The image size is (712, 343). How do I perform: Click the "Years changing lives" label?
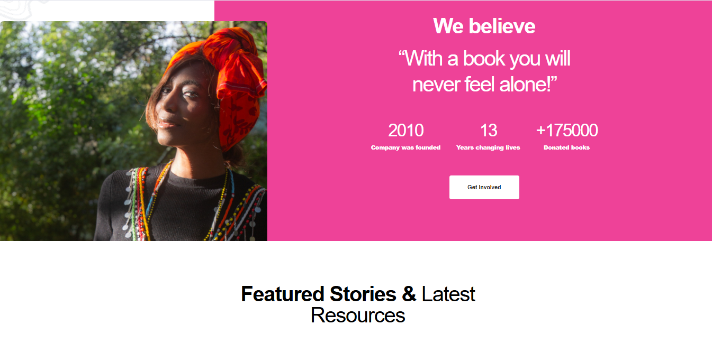tap(488, 148)
